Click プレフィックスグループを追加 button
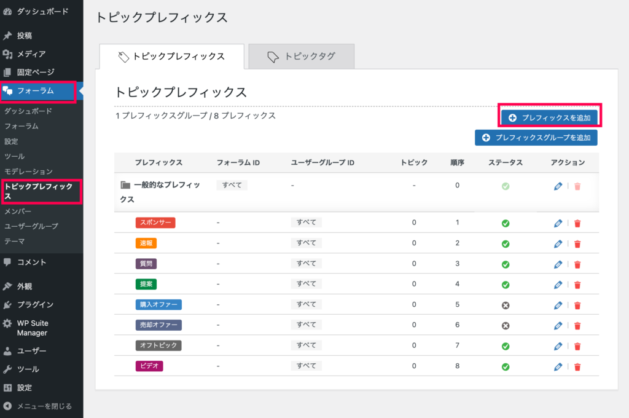 [536, 138]
